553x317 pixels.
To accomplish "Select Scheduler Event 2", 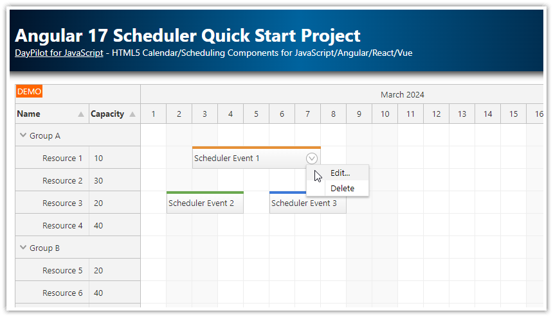I will click(x=205, y=202).
